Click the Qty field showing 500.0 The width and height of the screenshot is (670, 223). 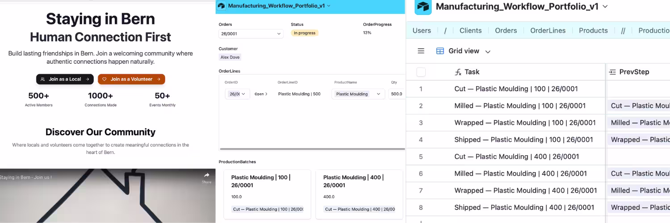tap(397, 94)
